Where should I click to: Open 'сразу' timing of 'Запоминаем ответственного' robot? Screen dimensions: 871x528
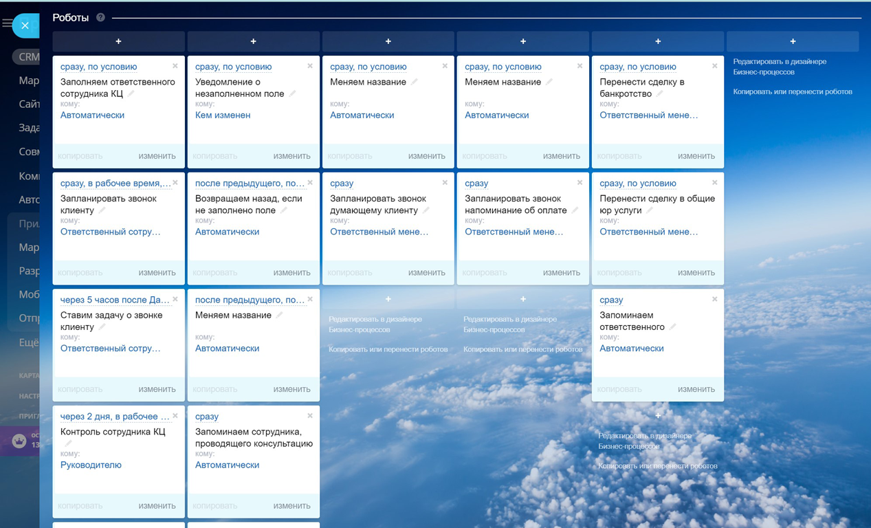click(611, 300)
